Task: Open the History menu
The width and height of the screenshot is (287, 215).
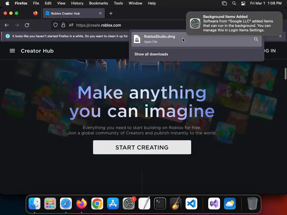Action: (77, 3)
